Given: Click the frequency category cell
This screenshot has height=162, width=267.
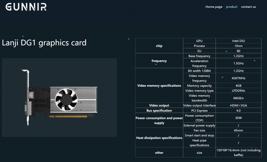Looking at the screenshot, I should 159,61.
